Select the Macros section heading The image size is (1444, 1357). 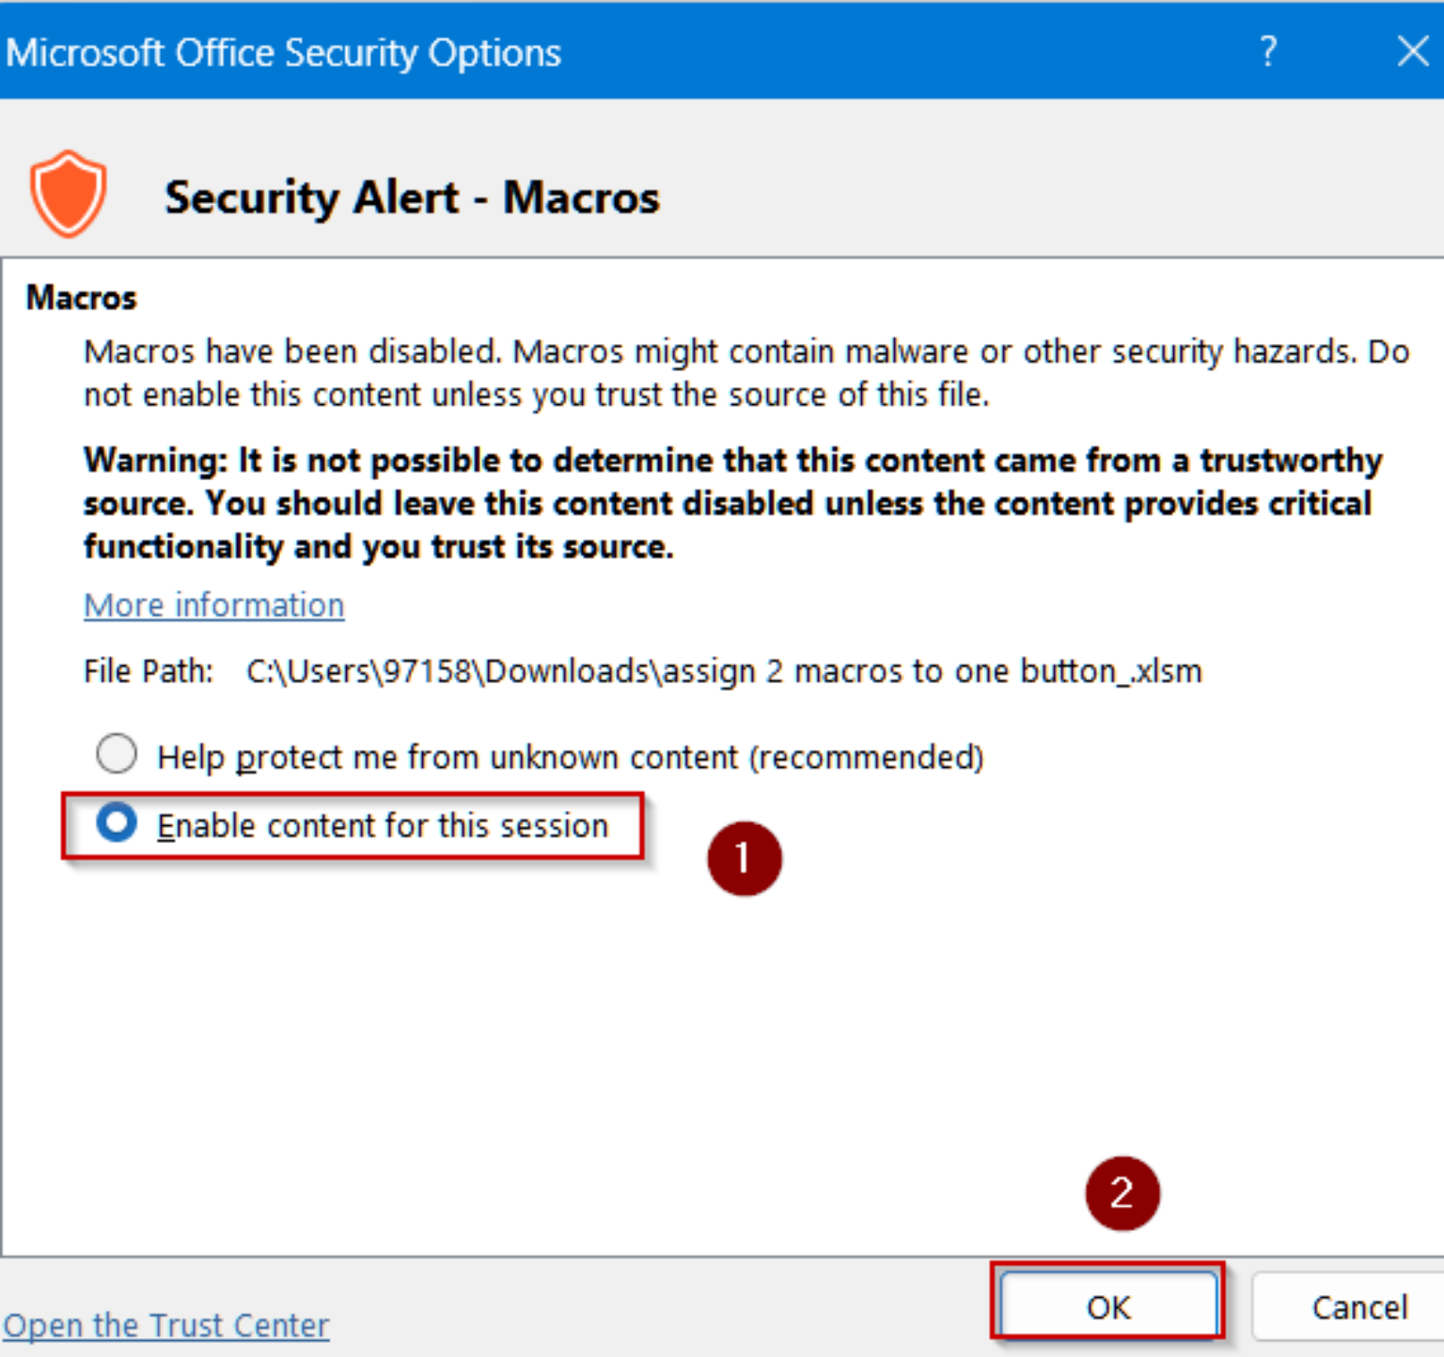click(x=80, y=298)
